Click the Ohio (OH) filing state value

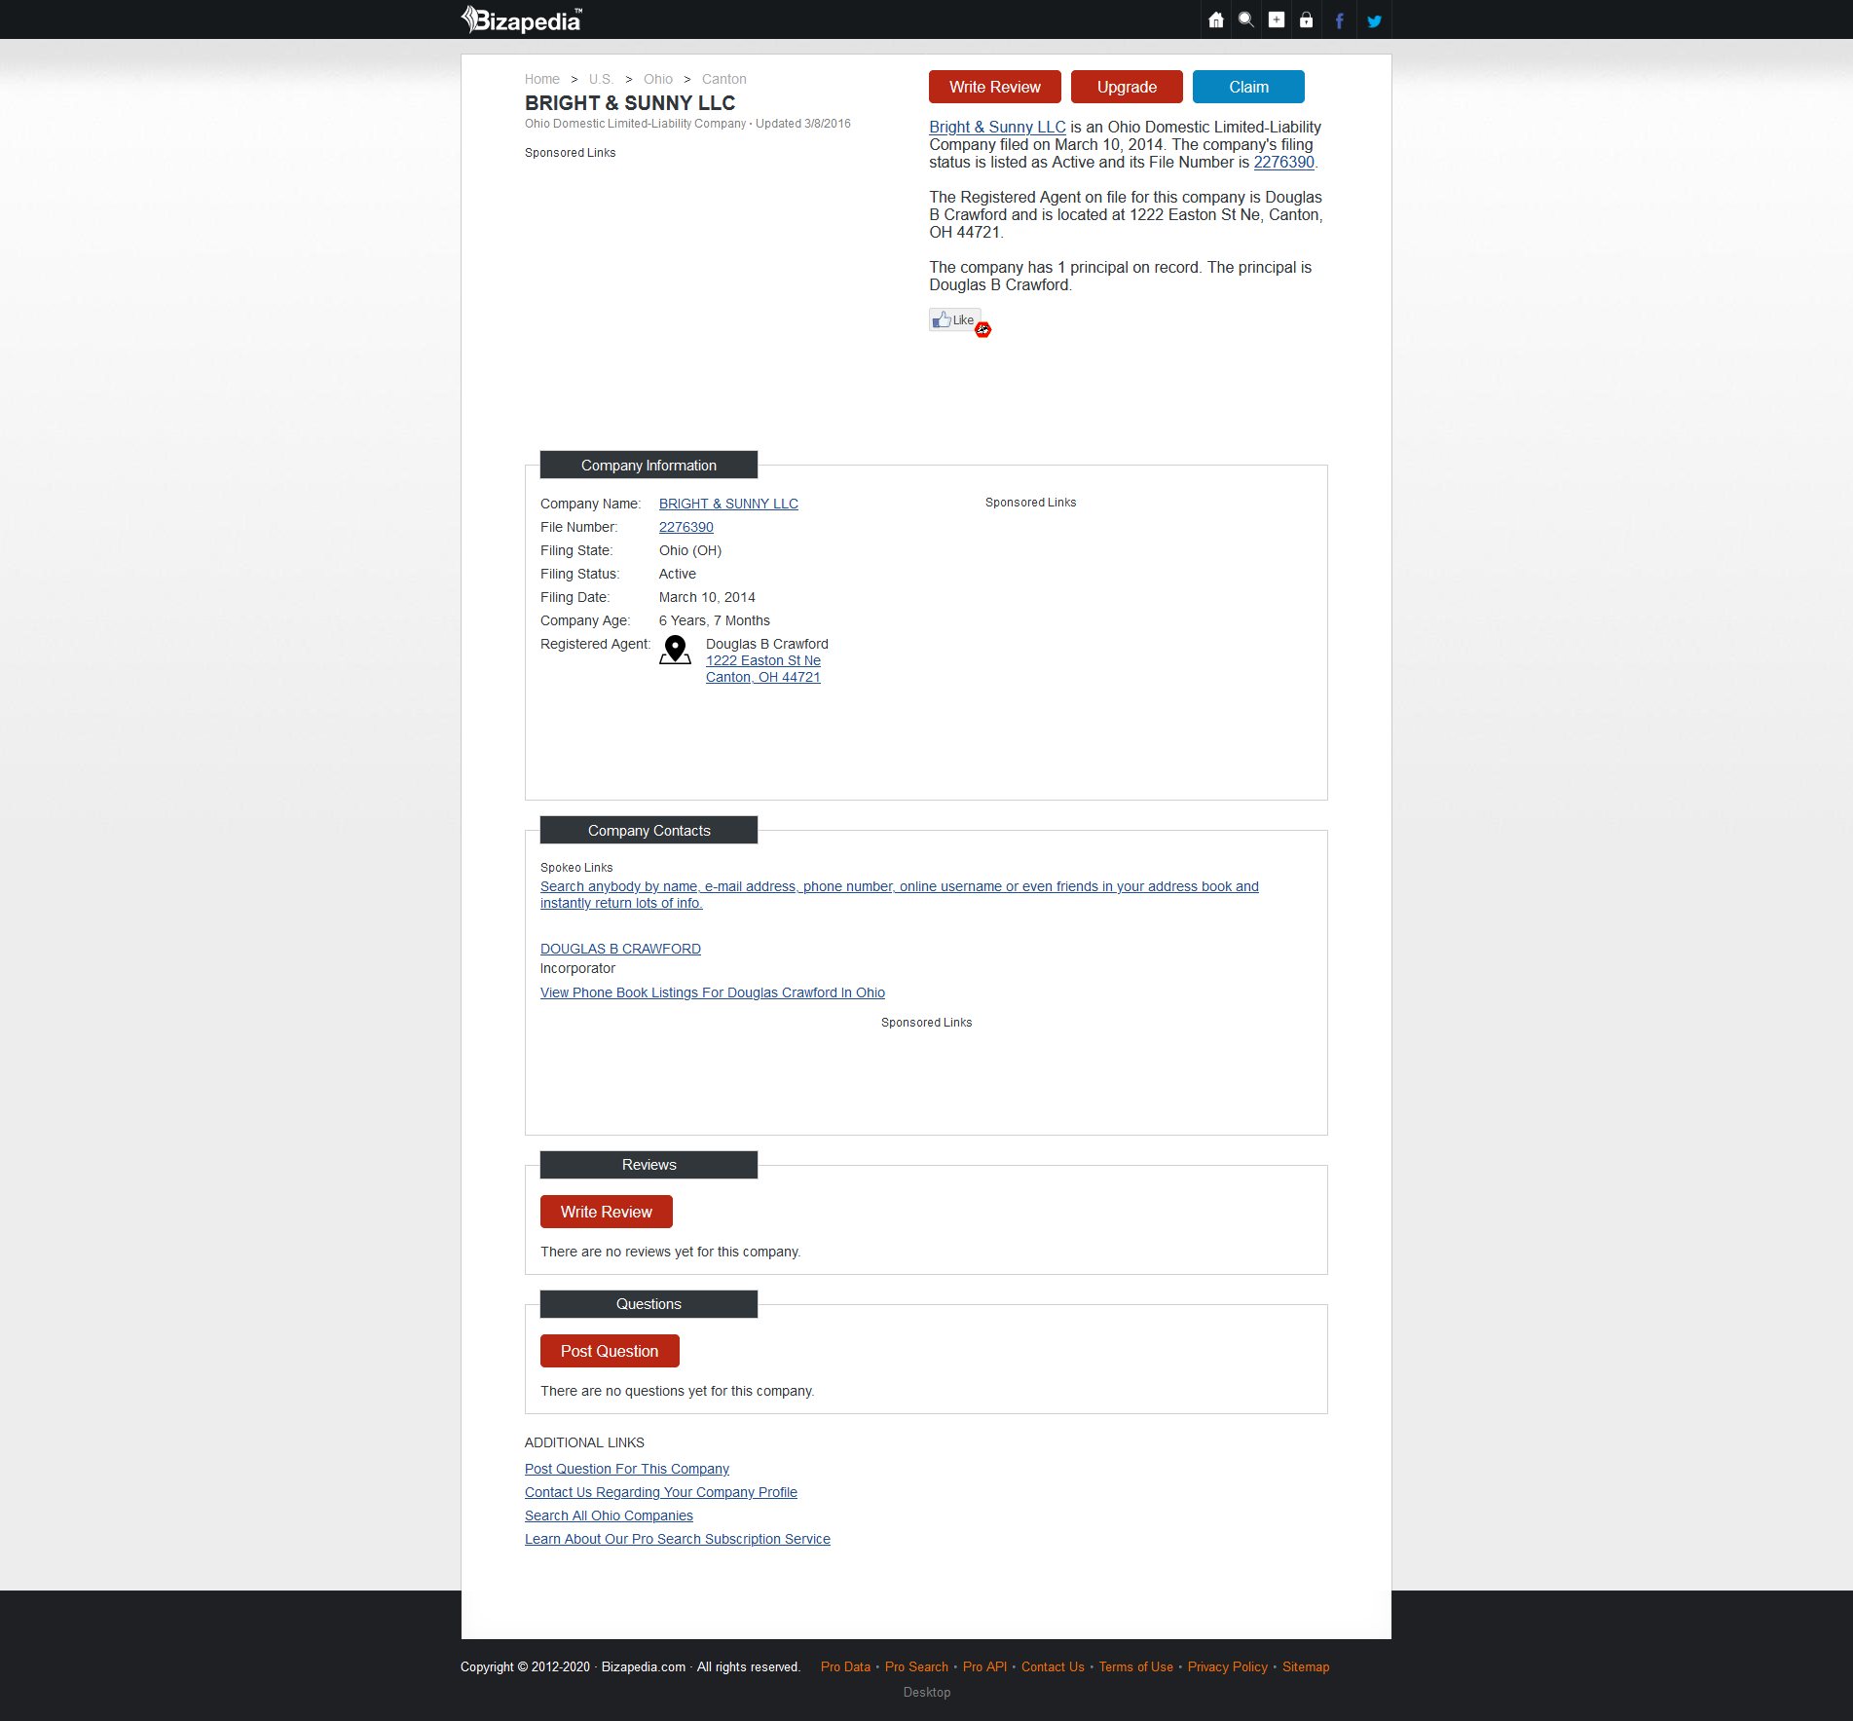690,550
